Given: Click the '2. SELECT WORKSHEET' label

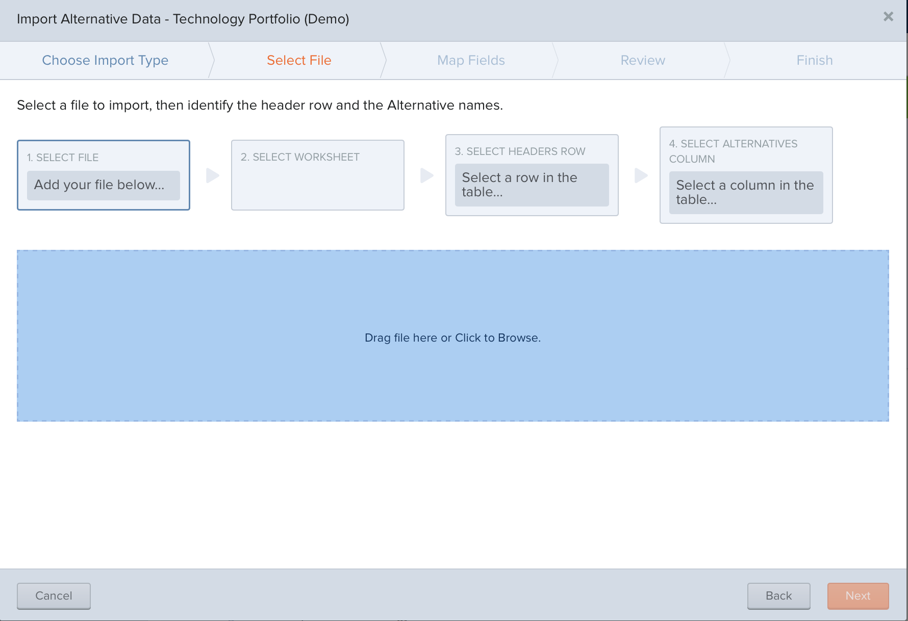Looking at the screenshot, I should [x=300, y=157].
